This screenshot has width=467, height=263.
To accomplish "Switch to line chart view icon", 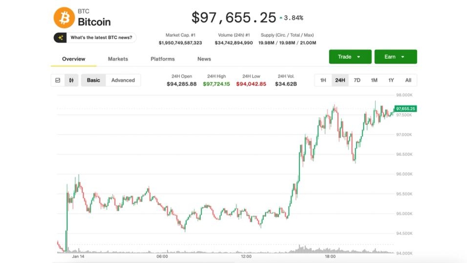I will (x=58, y=80).
